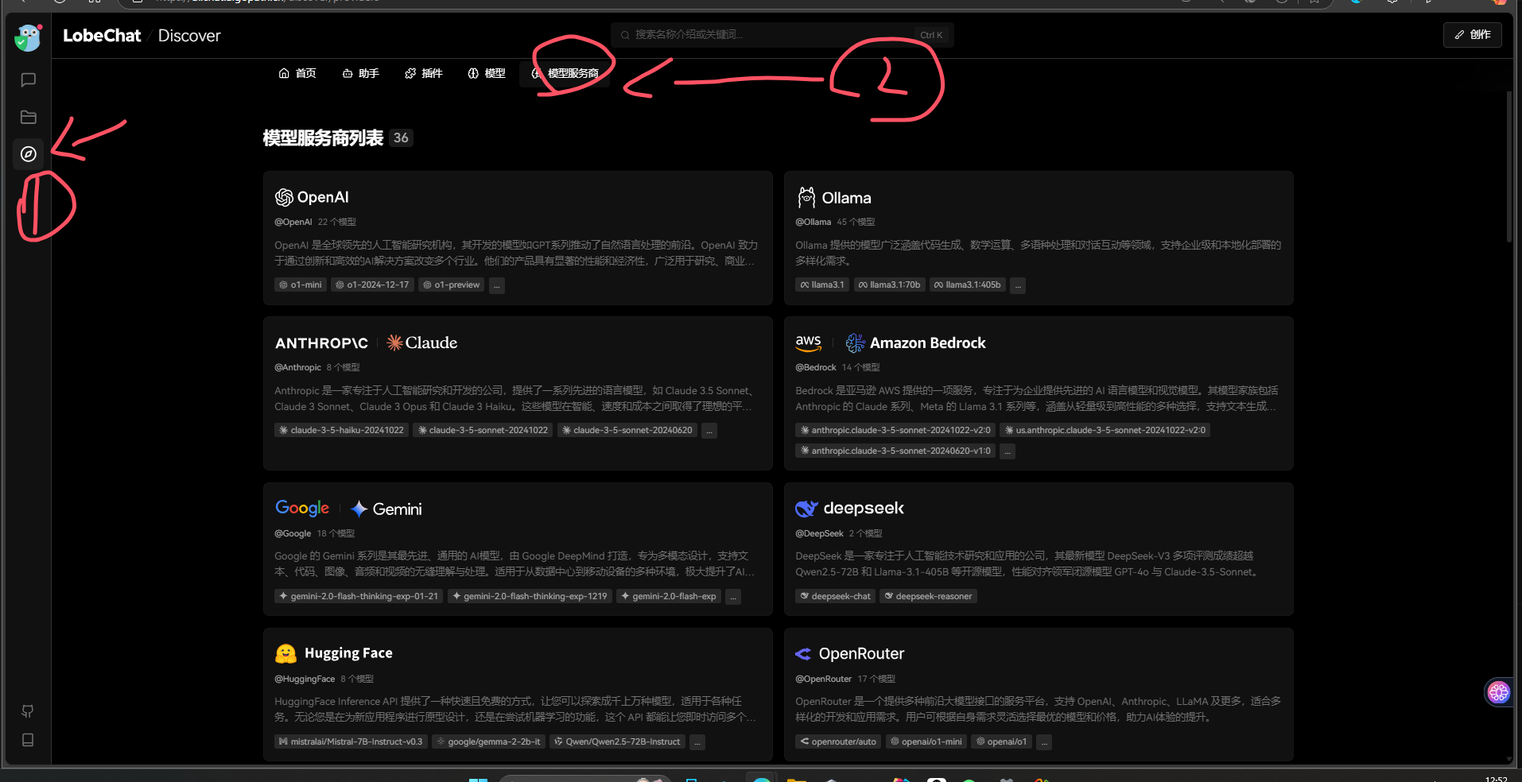The image size is (1522, 782).
Task: Click the openrouter/auto model tag
Action: point(838,741)
